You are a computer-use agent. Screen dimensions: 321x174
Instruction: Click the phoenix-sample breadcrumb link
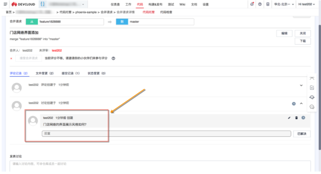point(86,12)
